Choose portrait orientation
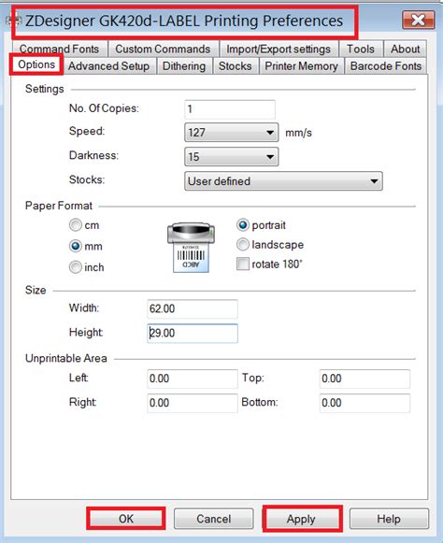 tap(243, 225)
